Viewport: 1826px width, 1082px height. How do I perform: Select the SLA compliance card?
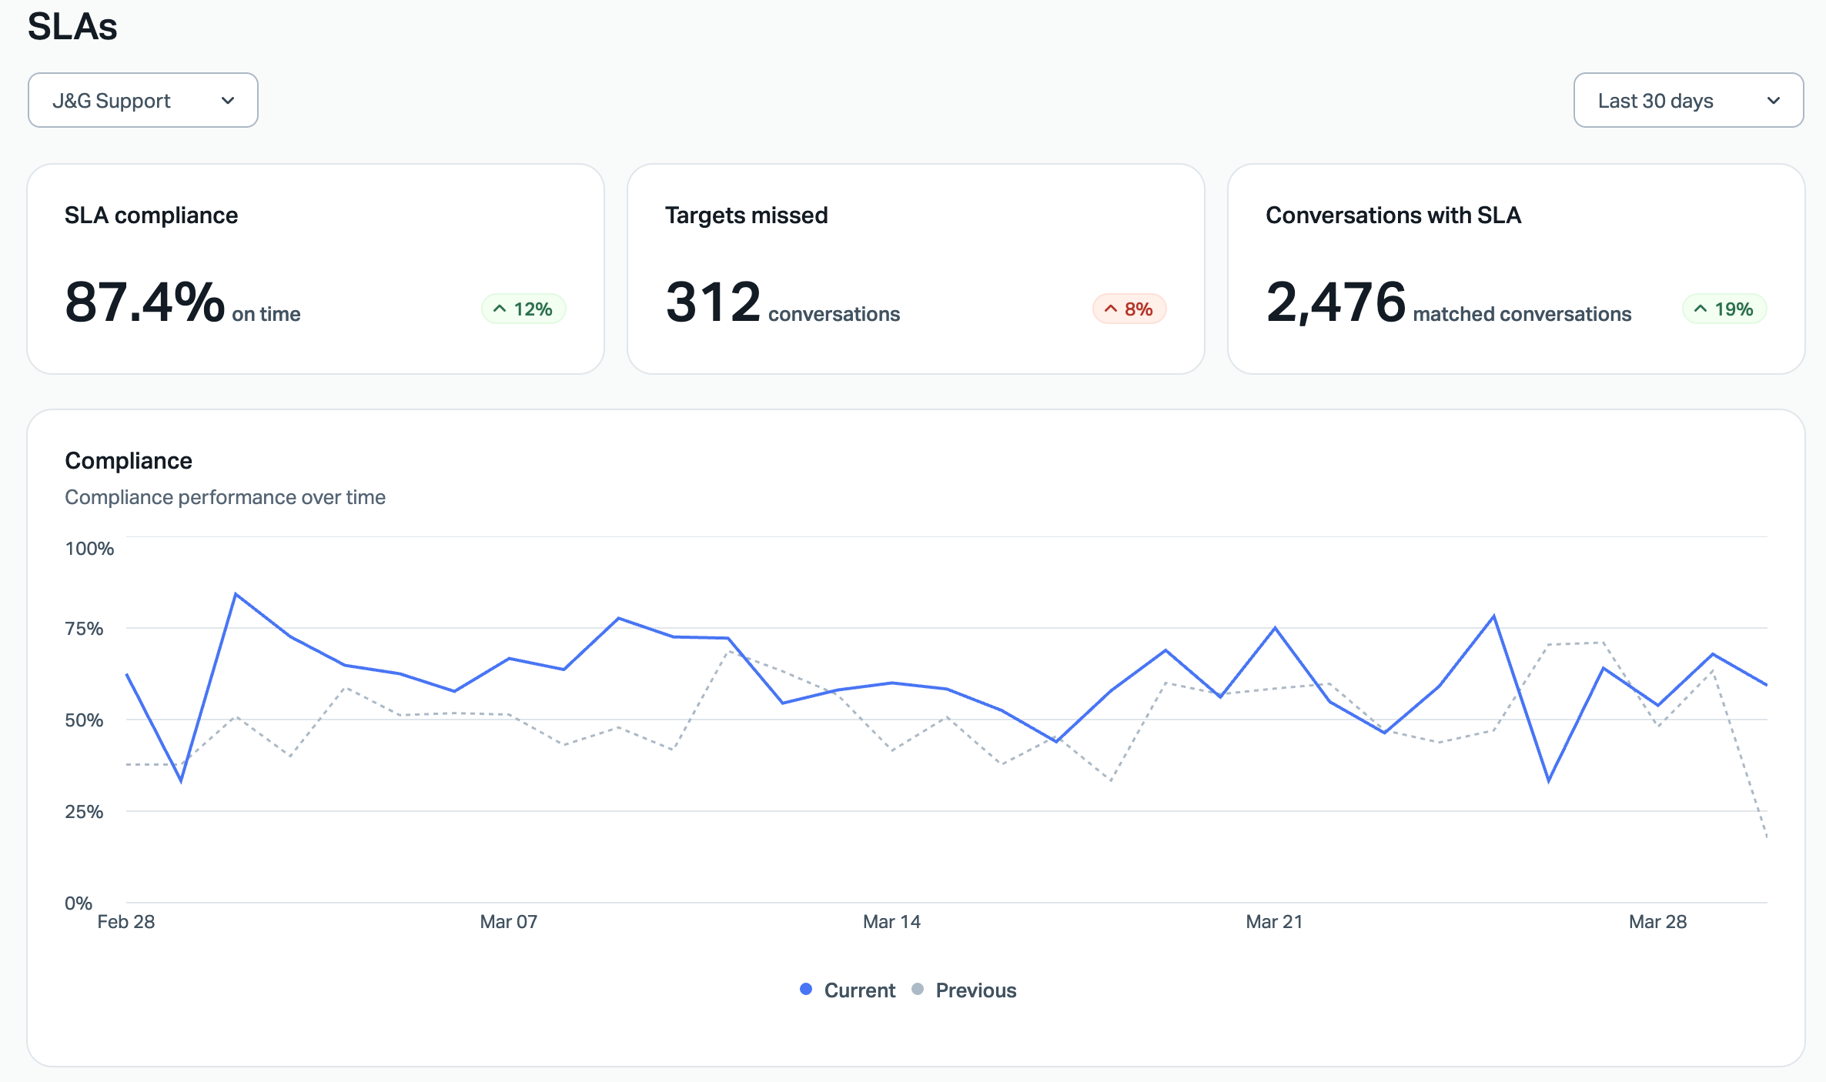tap(316, 269)
